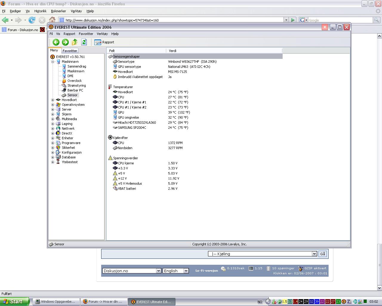Open the EVEREST Rapport menu

pos(69,34)
